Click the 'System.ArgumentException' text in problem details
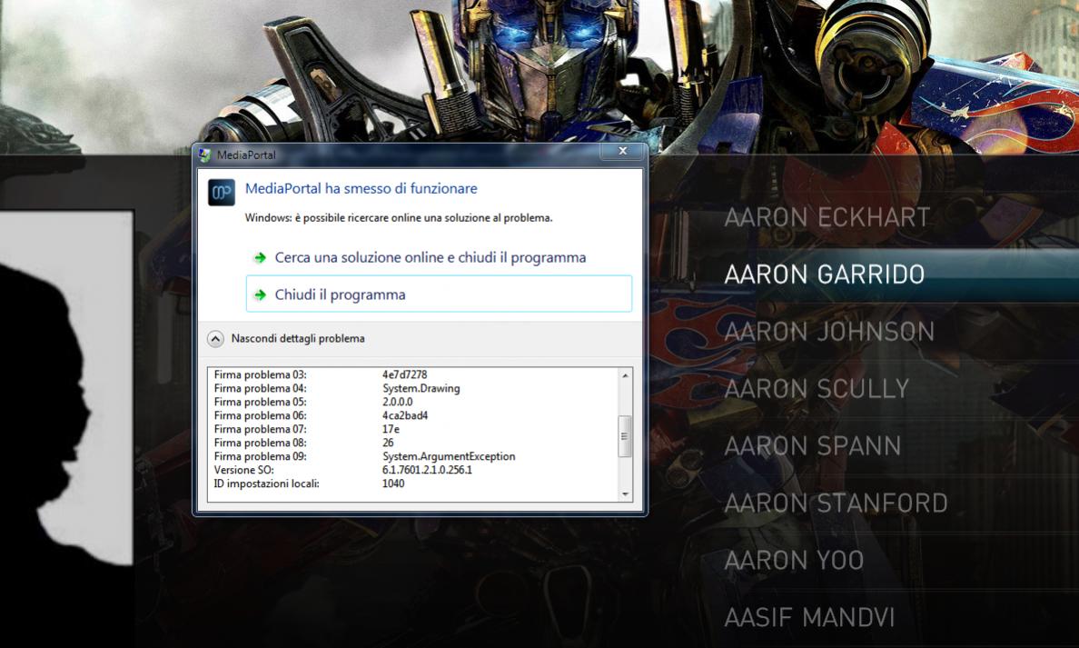1079x648 pixels. tap(449, 456)
